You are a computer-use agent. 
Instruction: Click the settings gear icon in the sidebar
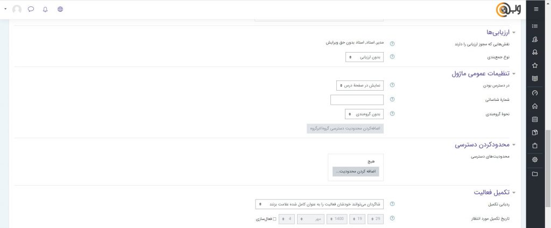(534, 159)
